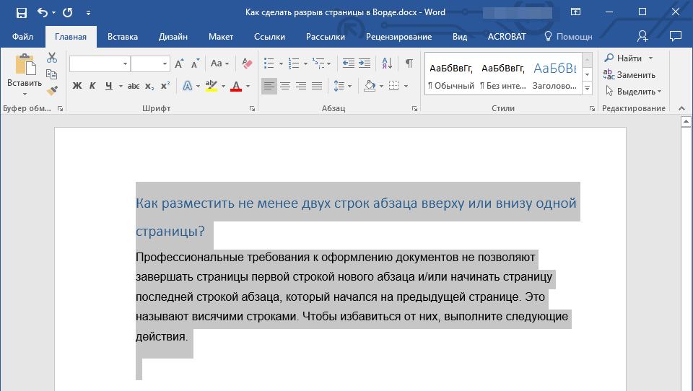Toggle italic formatting (К)

(92, 86)
